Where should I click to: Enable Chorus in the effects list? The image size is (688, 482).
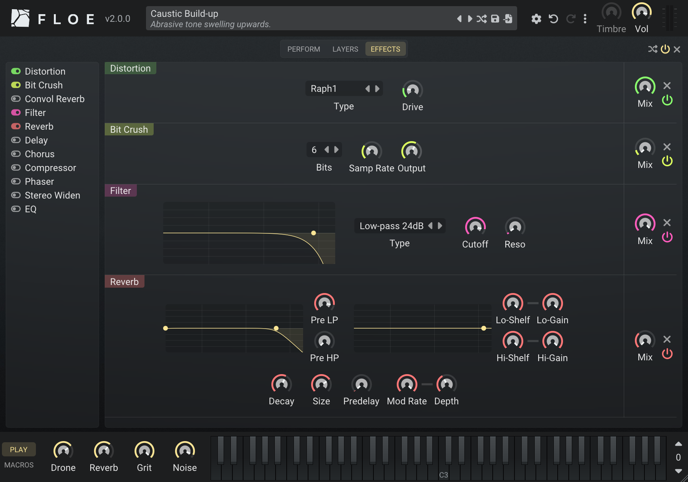(16, 154)
